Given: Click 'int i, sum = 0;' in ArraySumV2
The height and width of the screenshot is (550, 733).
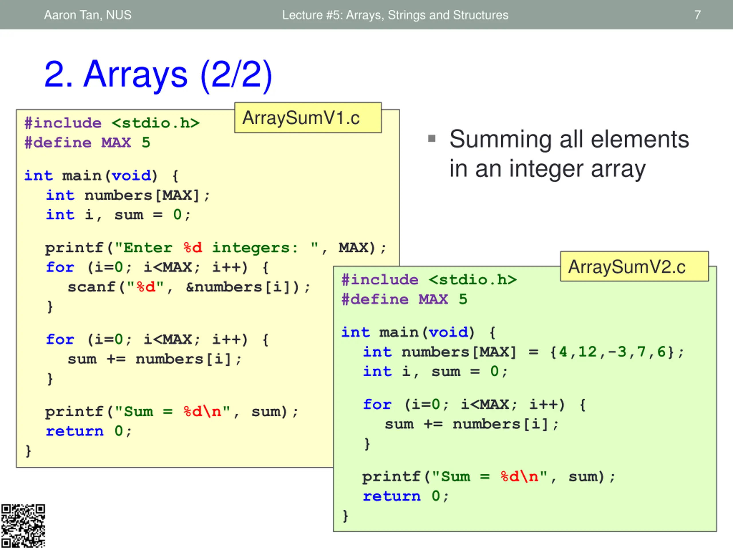Looking at the screenshot, I should click(x=435, y=372).
